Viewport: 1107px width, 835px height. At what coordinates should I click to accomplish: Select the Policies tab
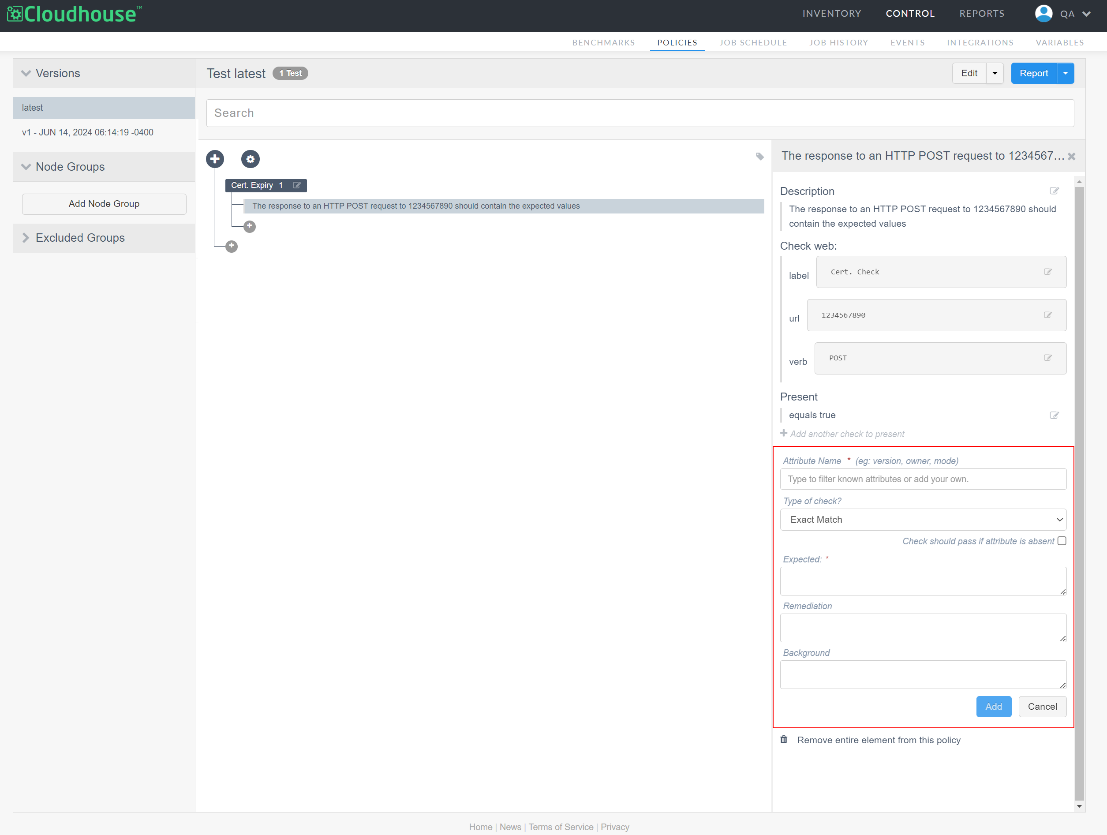677,42
